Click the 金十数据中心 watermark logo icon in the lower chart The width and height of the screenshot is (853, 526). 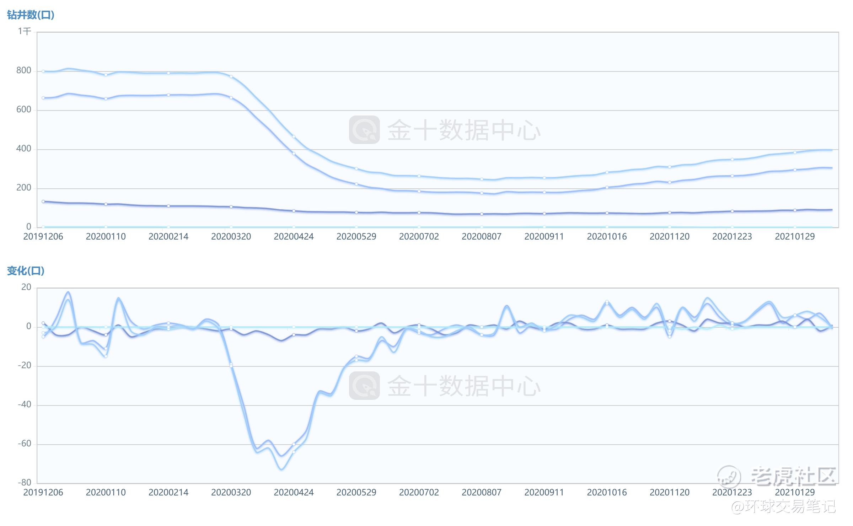pyautogui.click(x=364, y=386)
